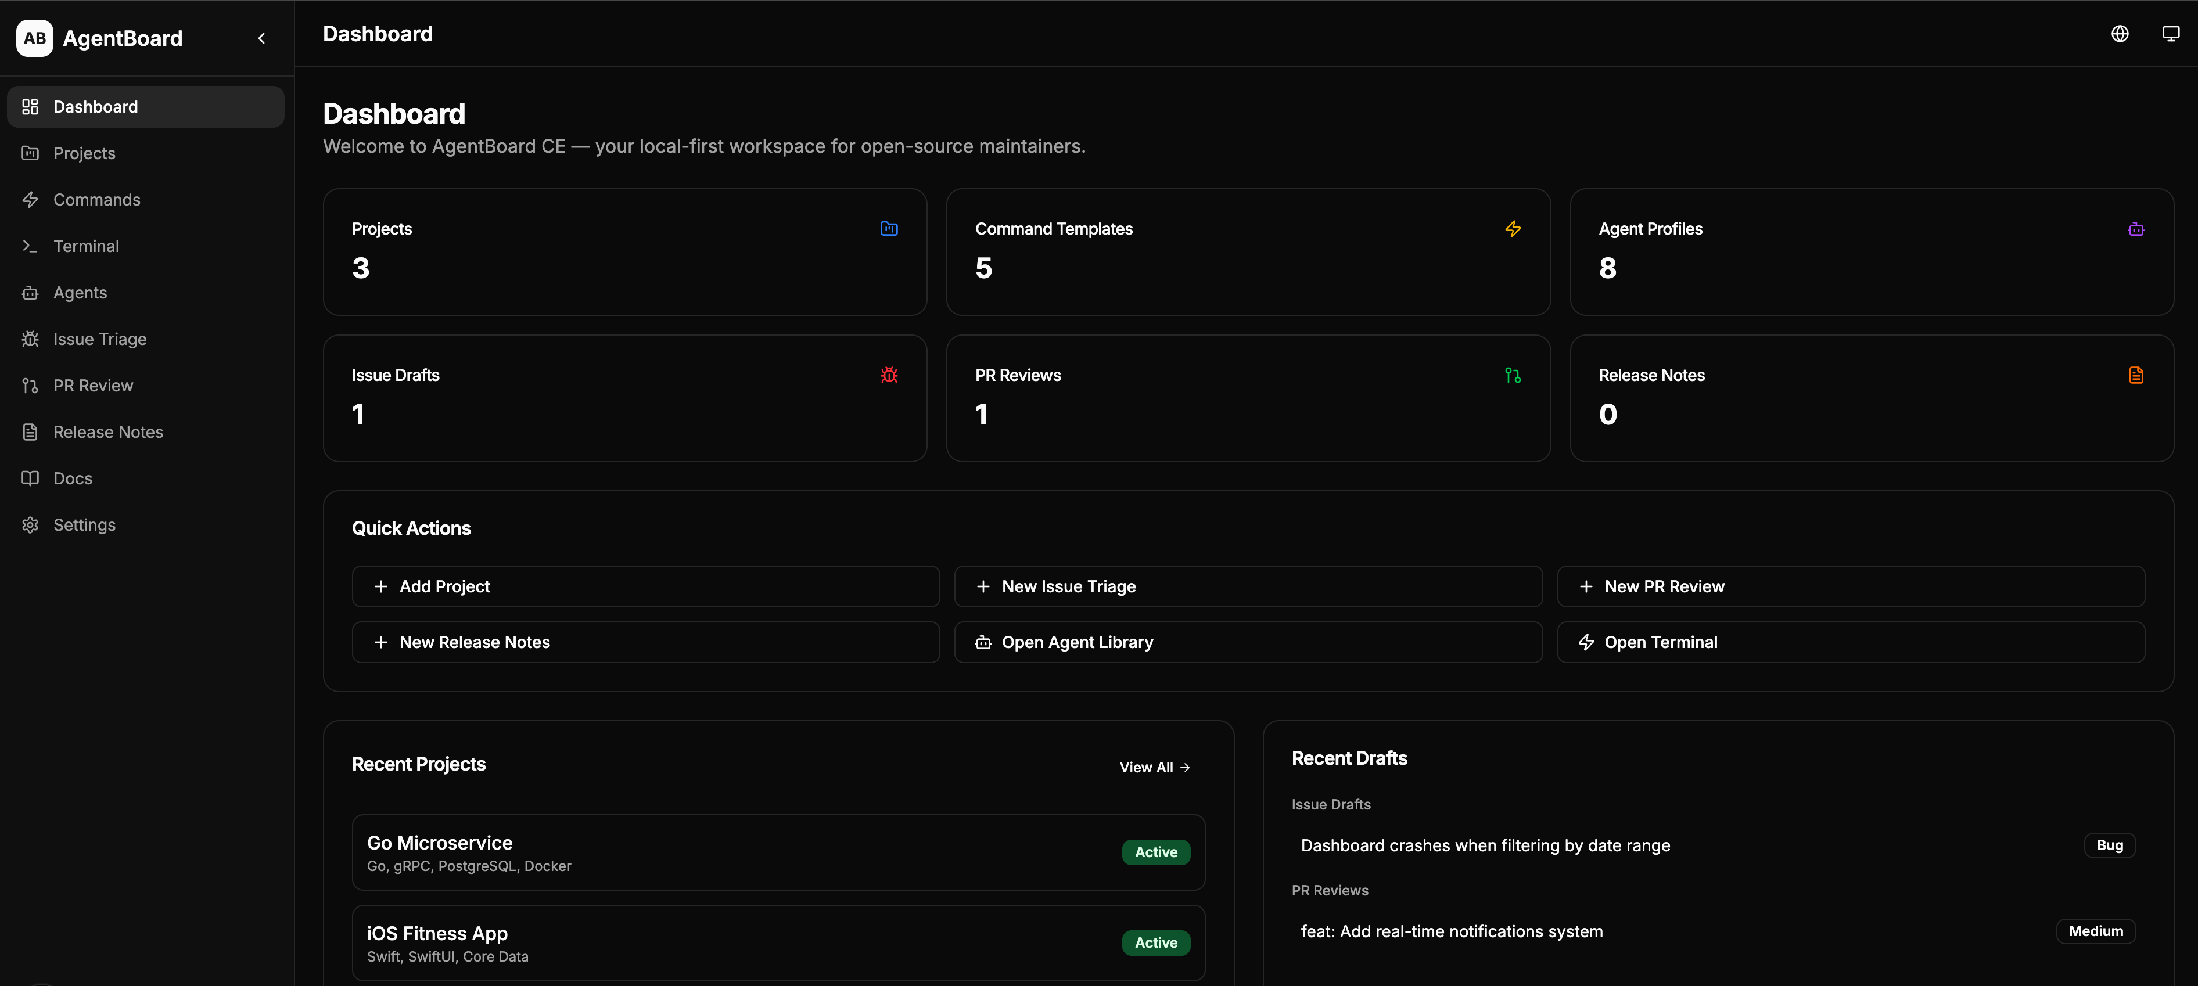The width and height of the screenshot is (2198, 986).
Task: Toggle the theme monitor icon
Action: (2171, 33)
